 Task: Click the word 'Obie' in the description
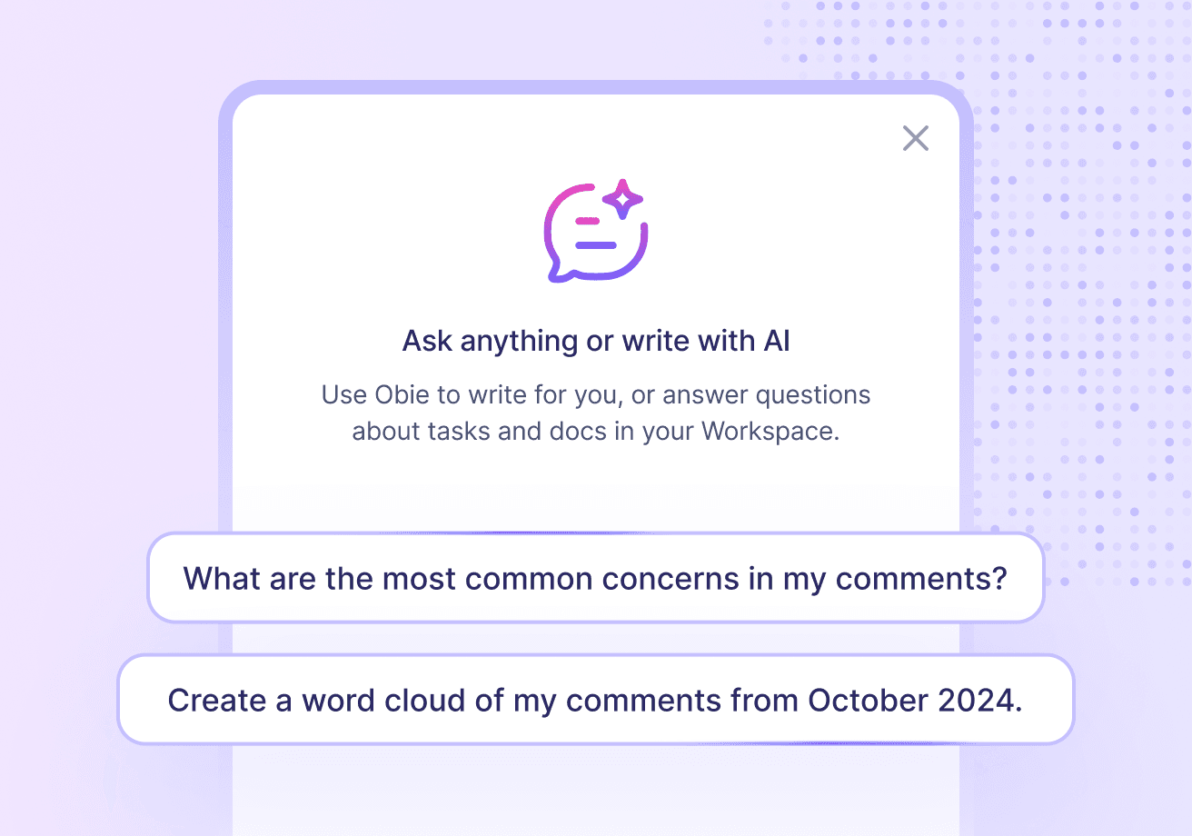[395, 395]
